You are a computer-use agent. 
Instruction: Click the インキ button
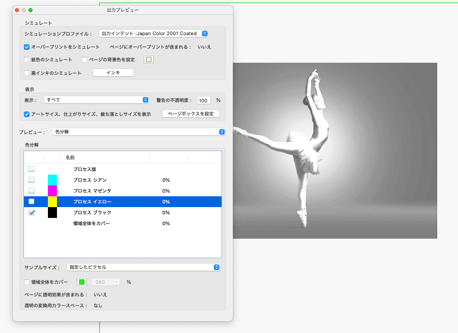click(113, 72)
